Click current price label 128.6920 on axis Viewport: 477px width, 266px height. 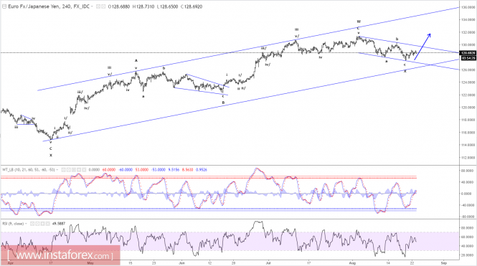click(x=468, y=53)
